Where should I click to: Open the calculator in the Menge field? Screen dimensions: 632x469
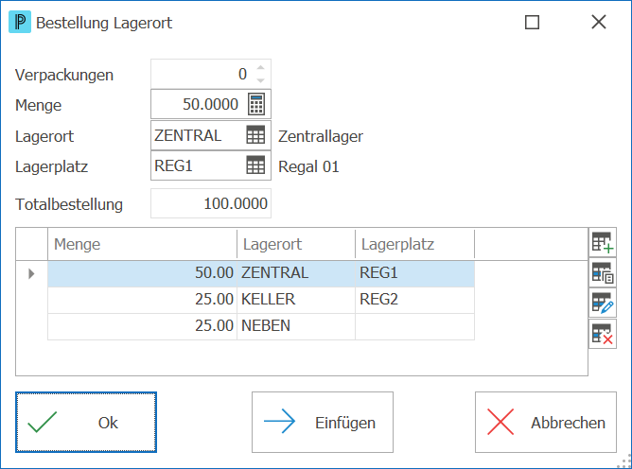256,104
